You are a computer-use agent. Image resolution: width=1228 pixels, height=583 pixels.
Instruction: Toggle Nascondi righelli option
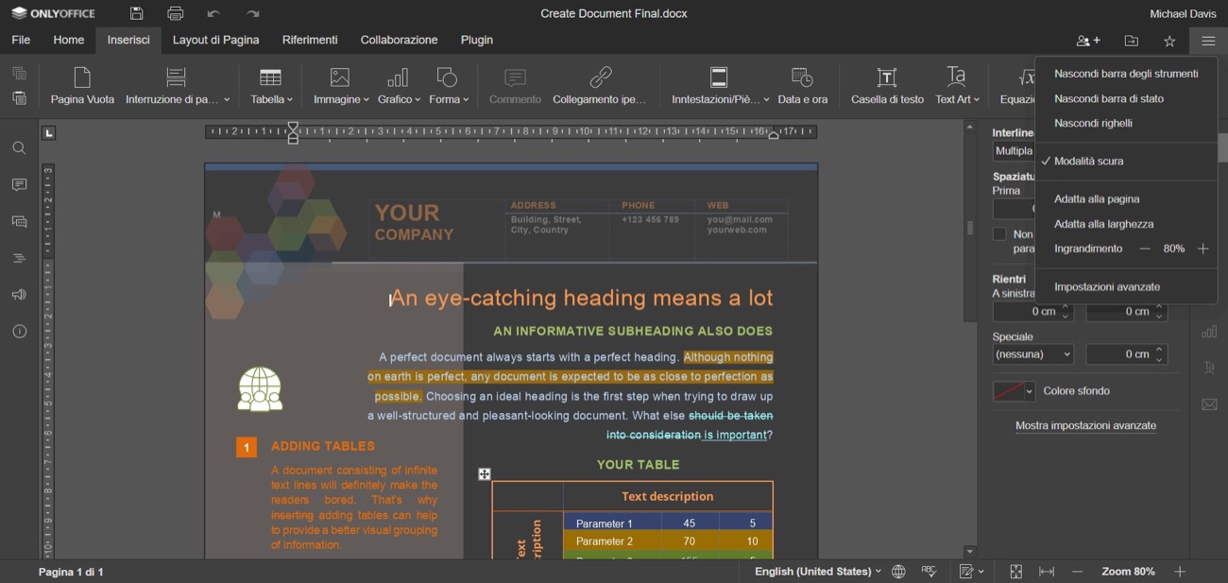click(1092, 124)
